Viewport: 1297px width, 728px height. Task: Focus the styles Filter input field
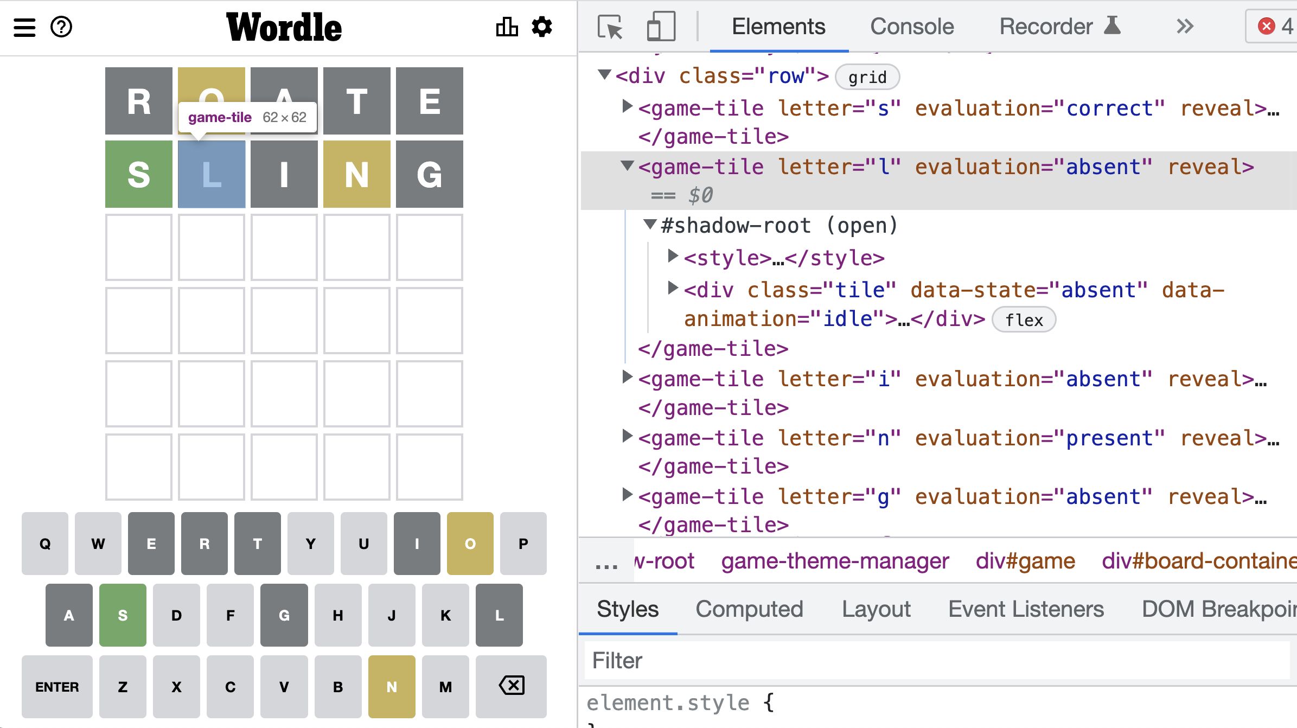[x=937, y=661]
